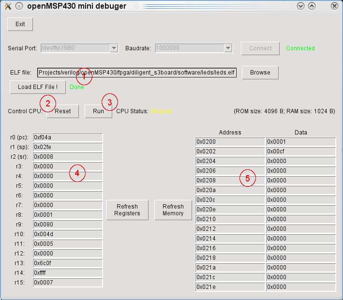The image size is (343, 300).
Task: Select the r15 register value field
Action: [67, 283]
